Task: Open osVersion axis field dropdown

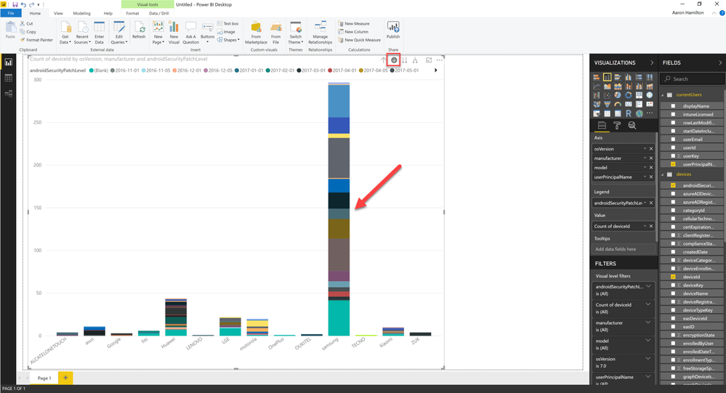Action: click(645, 149)
